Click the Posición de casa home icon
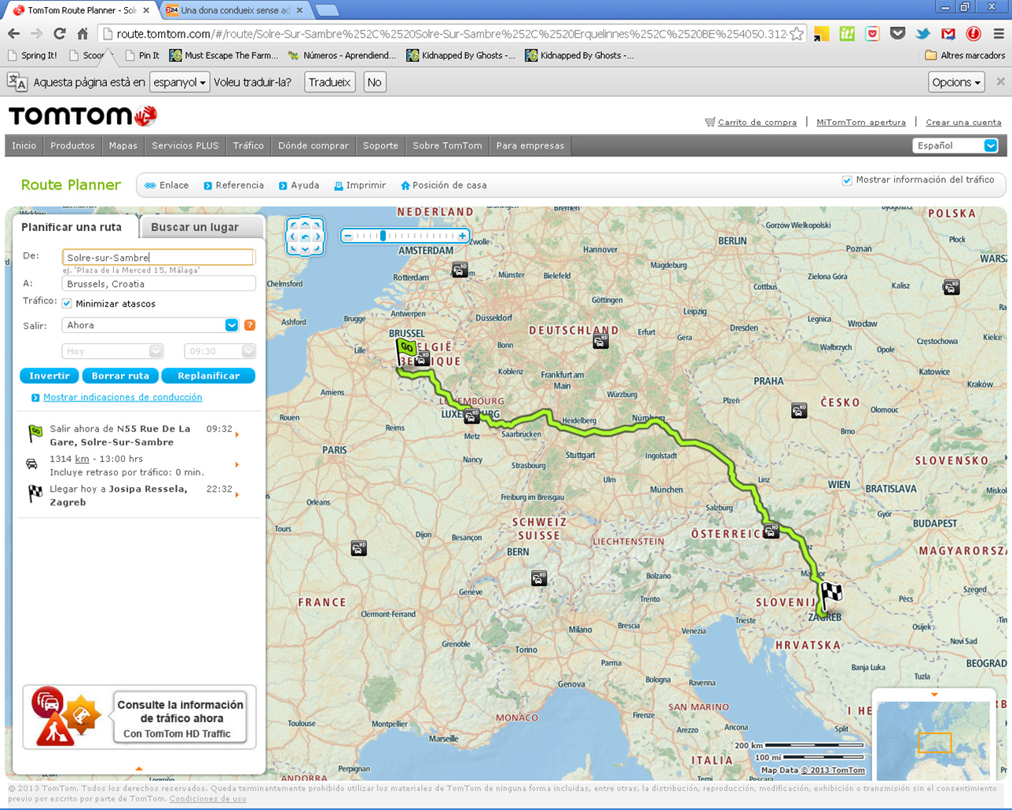This screenshot has height=810, width=1012. 405,186
